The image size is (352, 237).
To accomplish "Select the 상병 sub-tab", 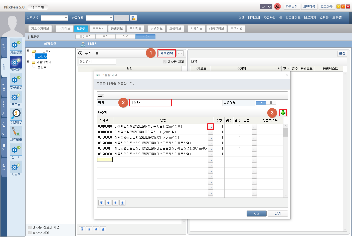I will [x=125, y=36].
